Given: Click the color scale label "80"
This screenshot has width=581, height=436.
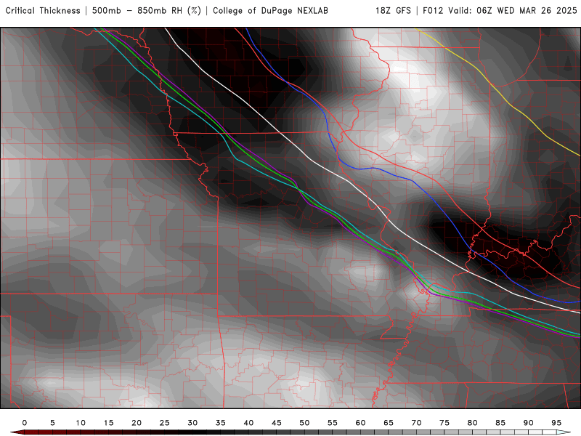Looking at the screenshot, I should 473,423.
